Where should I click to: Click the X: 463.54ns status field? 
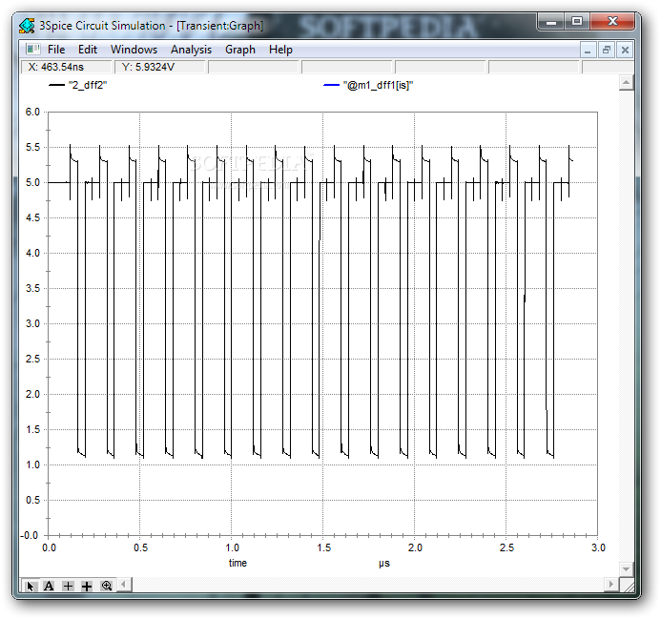coord(67,67)
